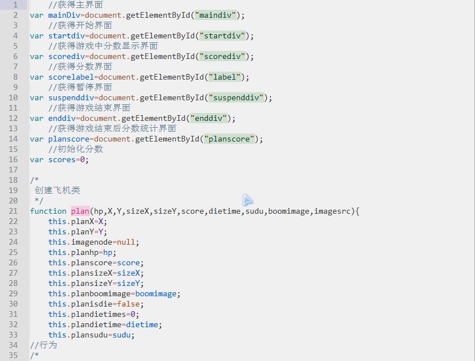Click the comment //获得开始界面 on line 3

click(x=80, y=25)
